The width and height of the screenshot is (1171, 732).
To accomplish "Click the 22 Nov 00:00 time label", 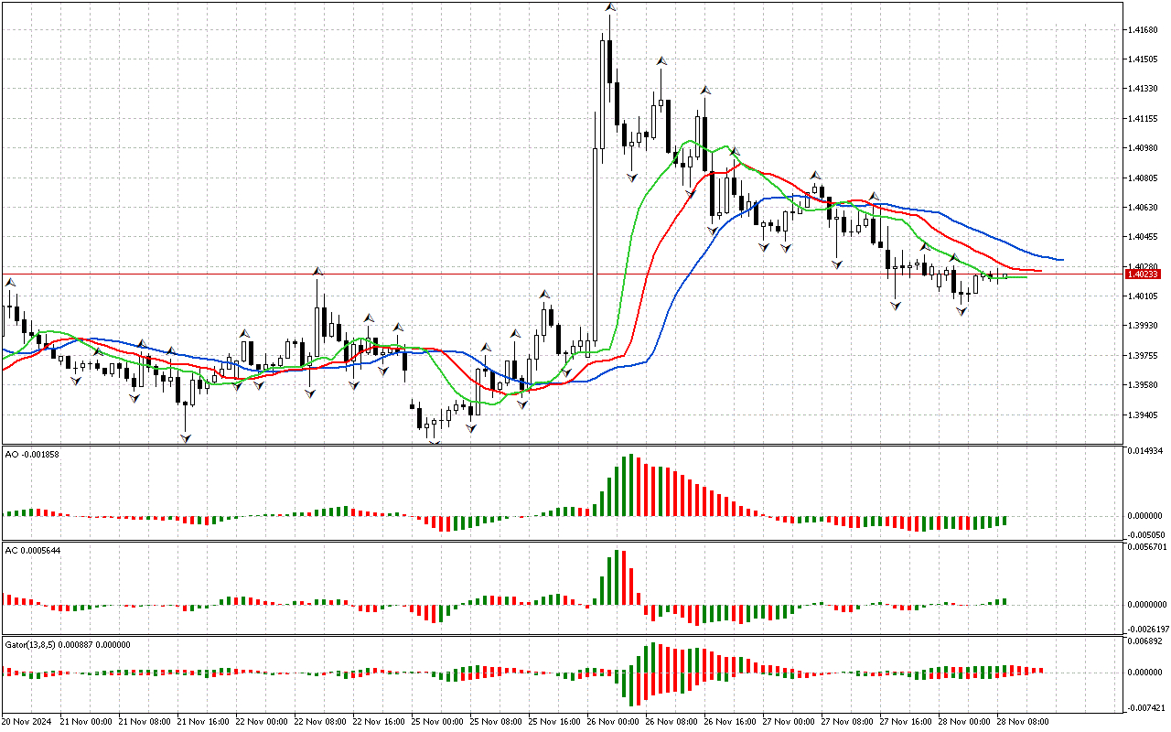I will 261,722.
